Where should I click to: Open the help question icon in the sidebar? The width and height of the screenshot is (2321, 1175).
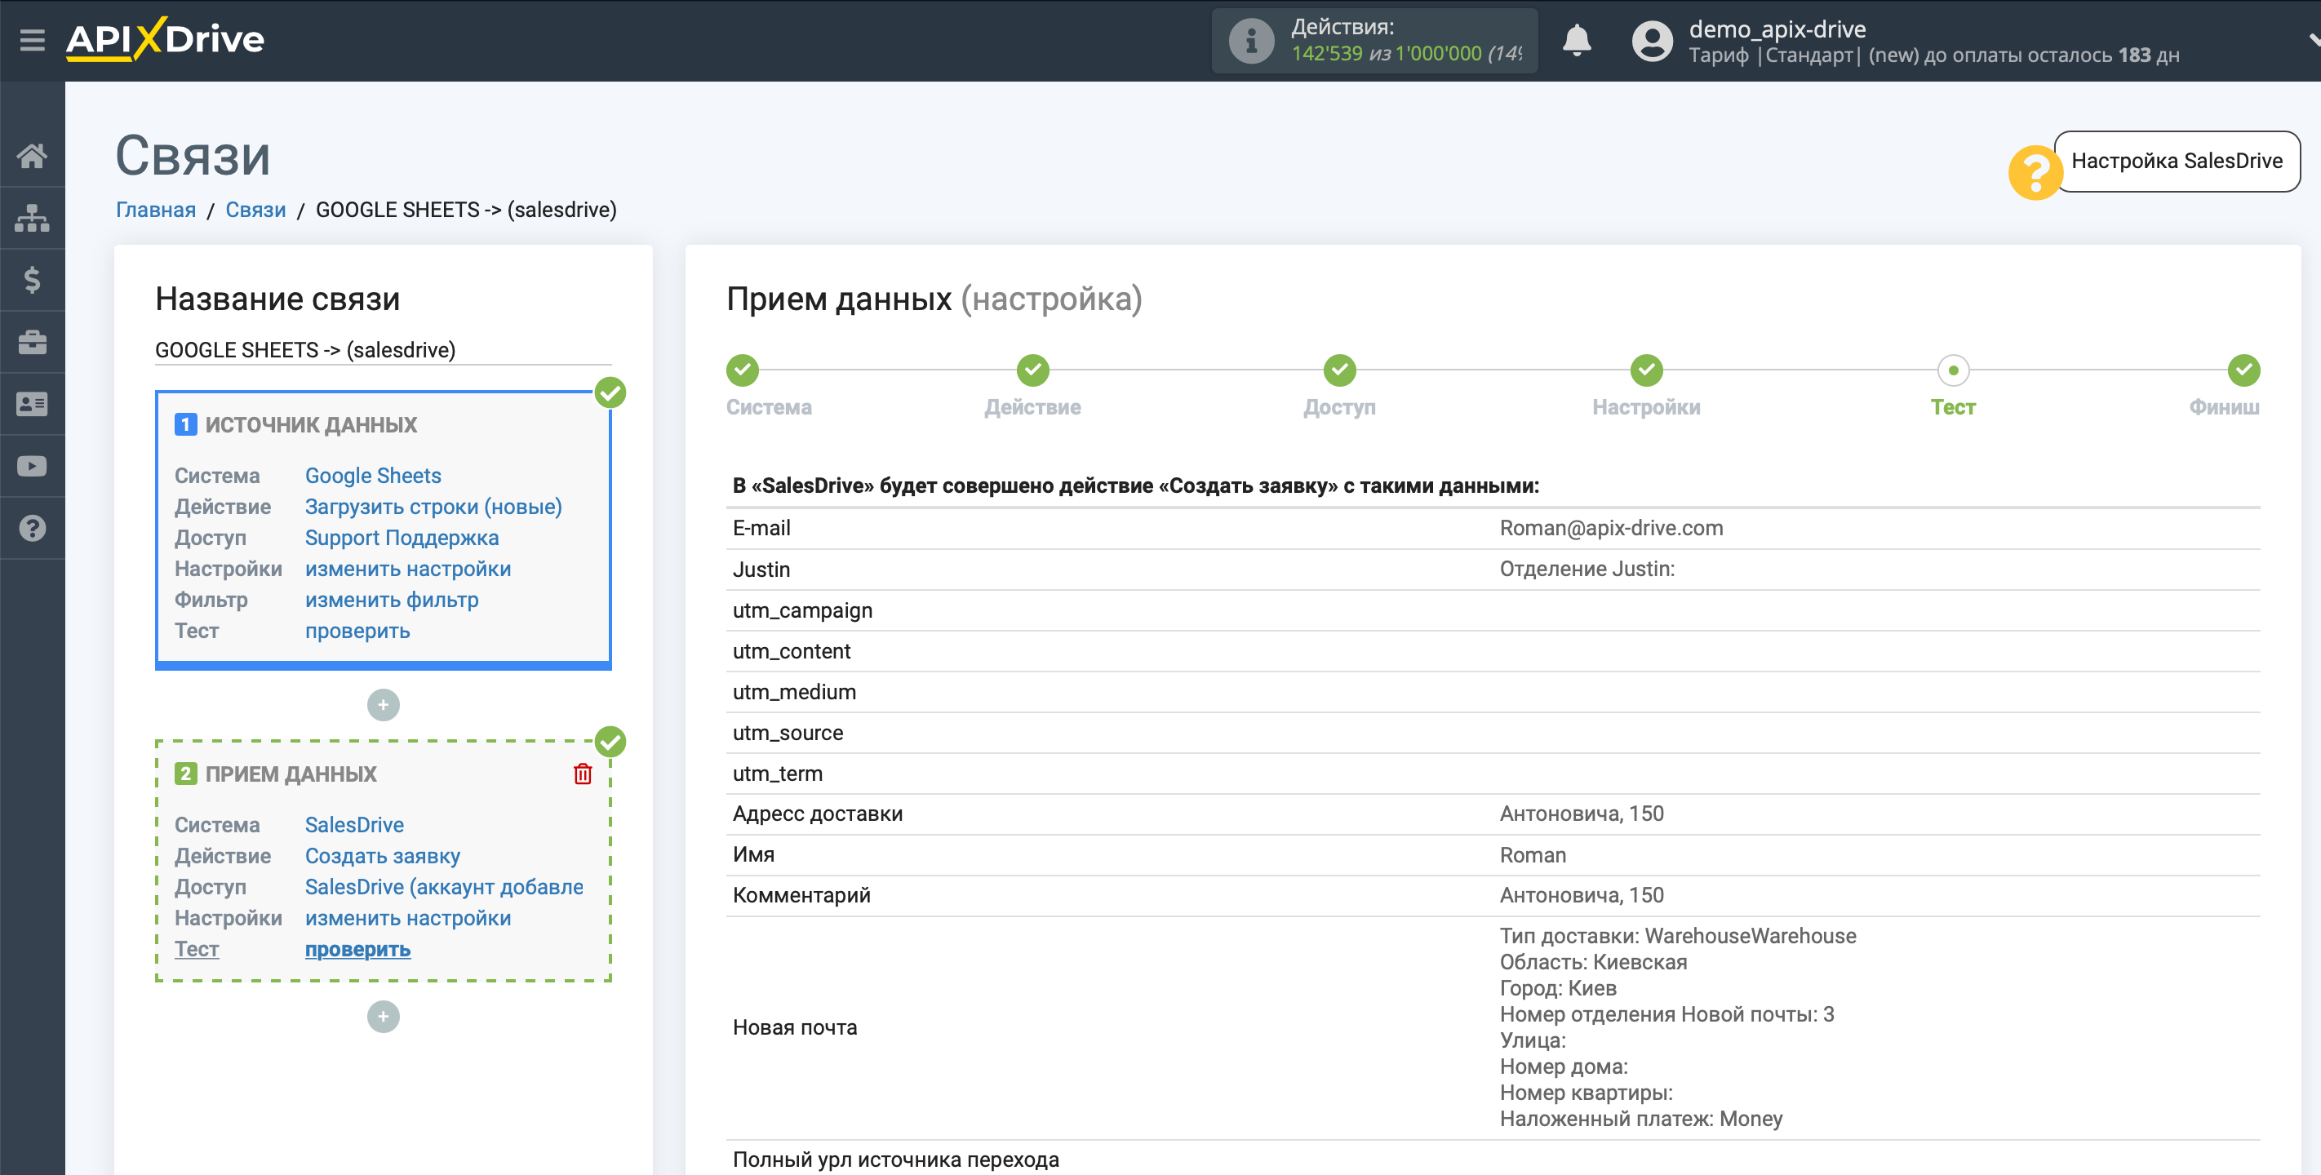point(33,528)
